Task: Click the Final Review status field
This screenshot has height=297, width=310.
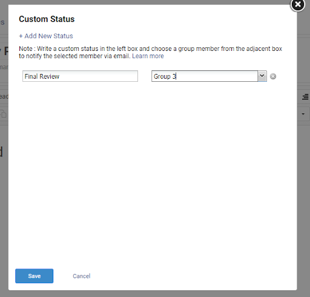Action: [80, 76]
